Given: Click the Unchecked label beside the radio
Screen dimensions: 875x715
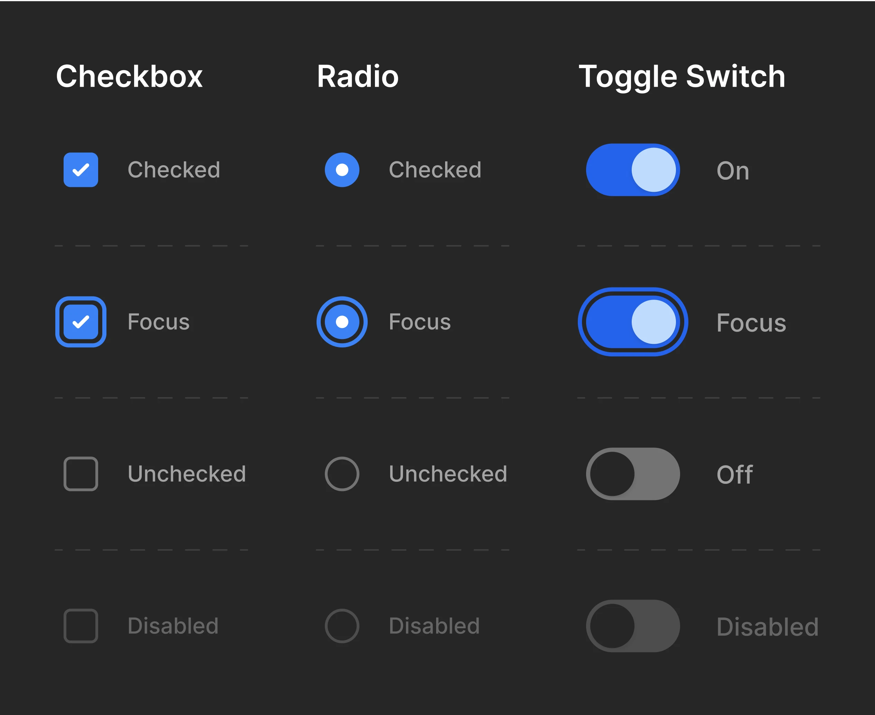Looking at the screenshot, I should tap(448, 474).
